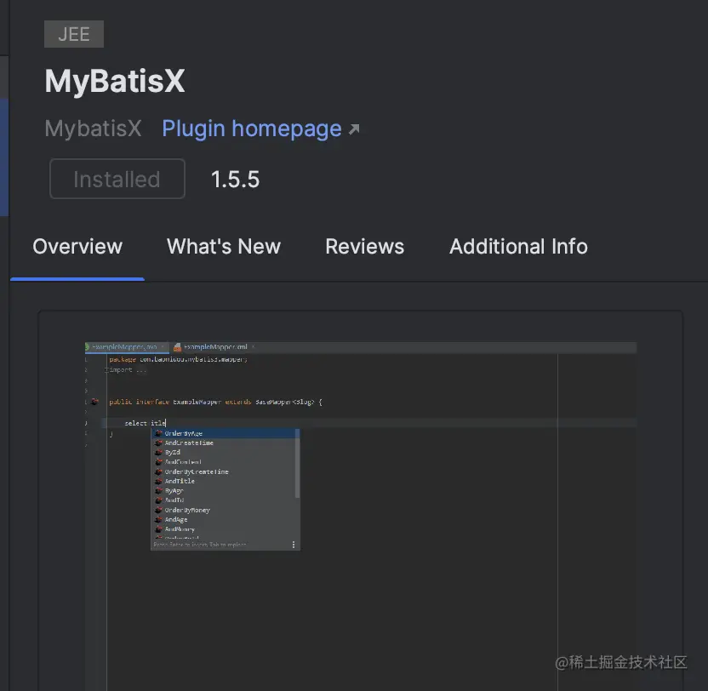This screenshot has width=708, height=691.
Task: Open the Additional Info tab
Action: click(x=519, y=247)
